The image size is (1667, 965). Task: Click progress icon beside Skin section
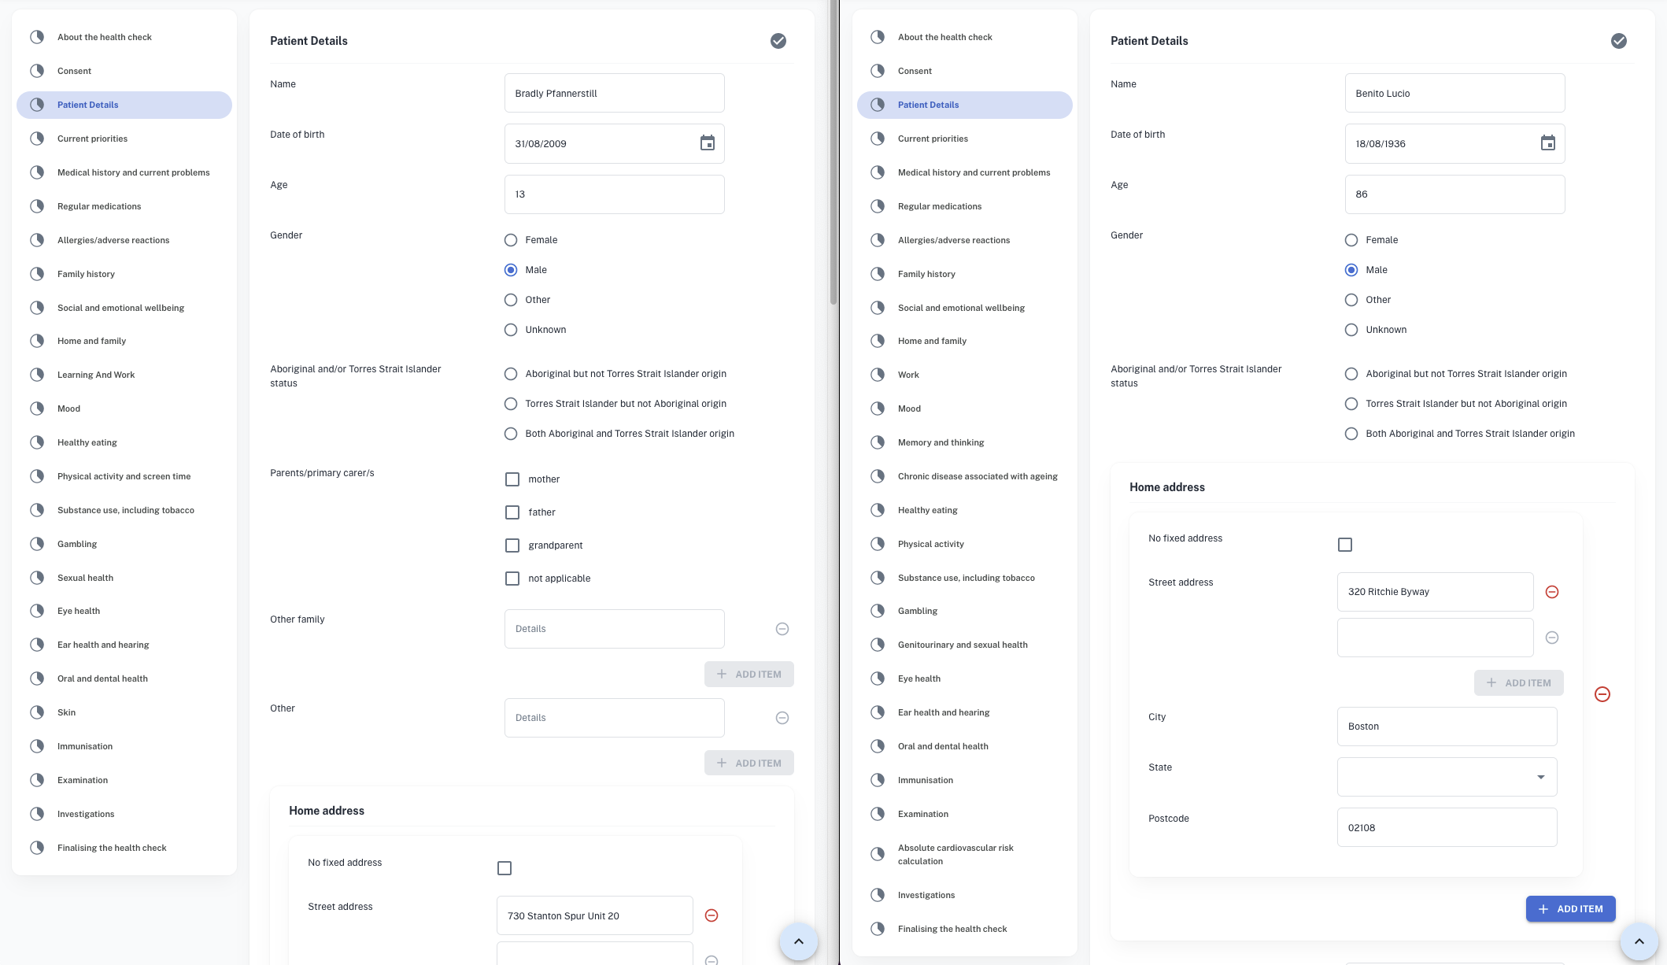tap(37, 712)
